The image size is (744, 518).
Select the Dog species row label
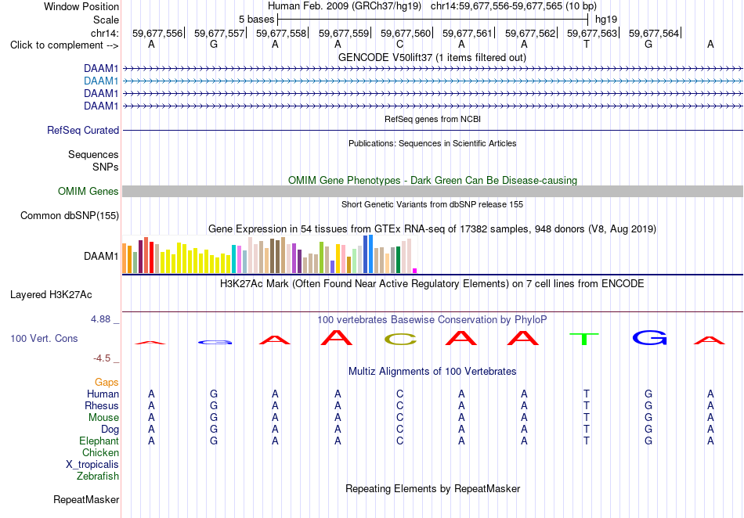(x=110, y=430)
